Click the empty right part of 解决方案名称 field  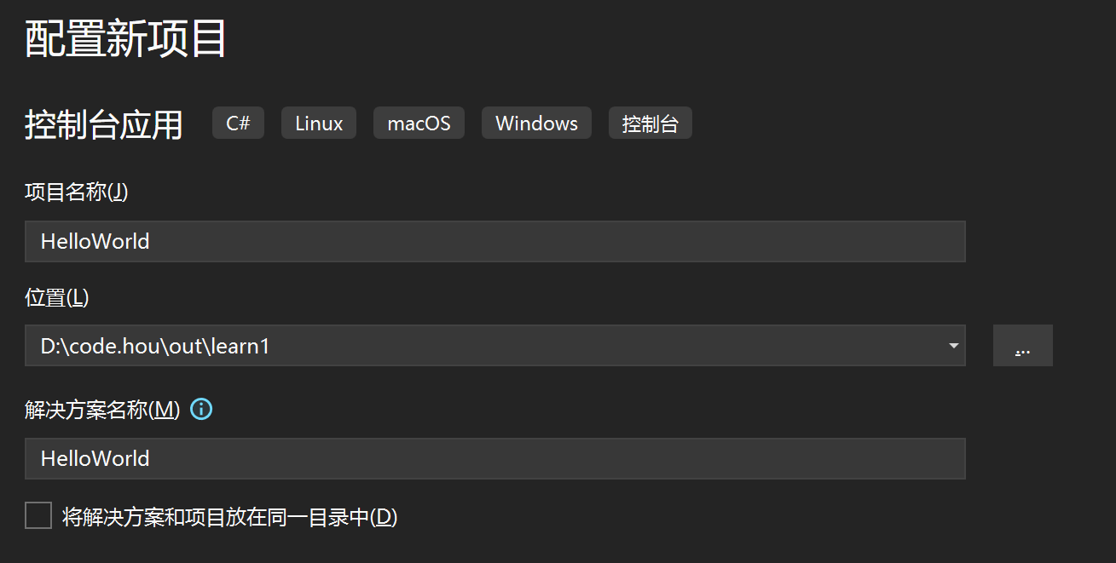click(682, 459)
